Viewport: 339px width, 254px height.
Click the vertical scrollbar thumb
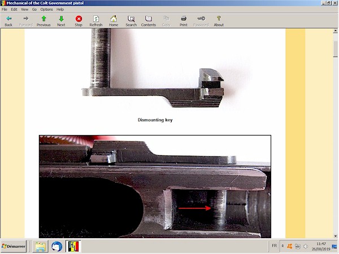coord(335,49)
